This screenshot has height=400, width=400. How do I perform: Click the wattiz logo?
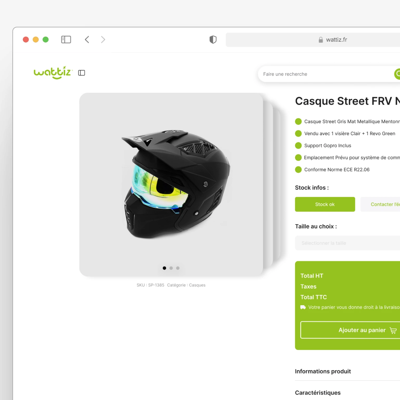click(53, 73)
